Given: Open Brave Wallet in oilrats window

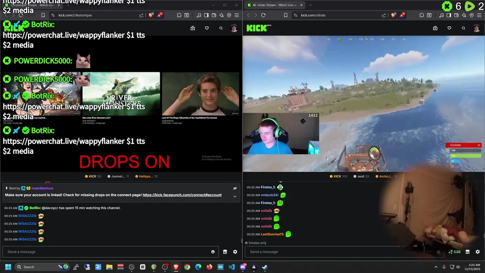Looking at the screenshot, I should (x=456, y=15).
